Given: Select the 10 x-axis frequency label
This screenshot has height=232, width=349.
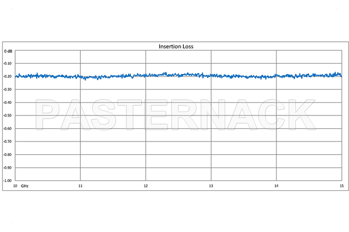Looking at the screenshot, I should click(16, 186).
